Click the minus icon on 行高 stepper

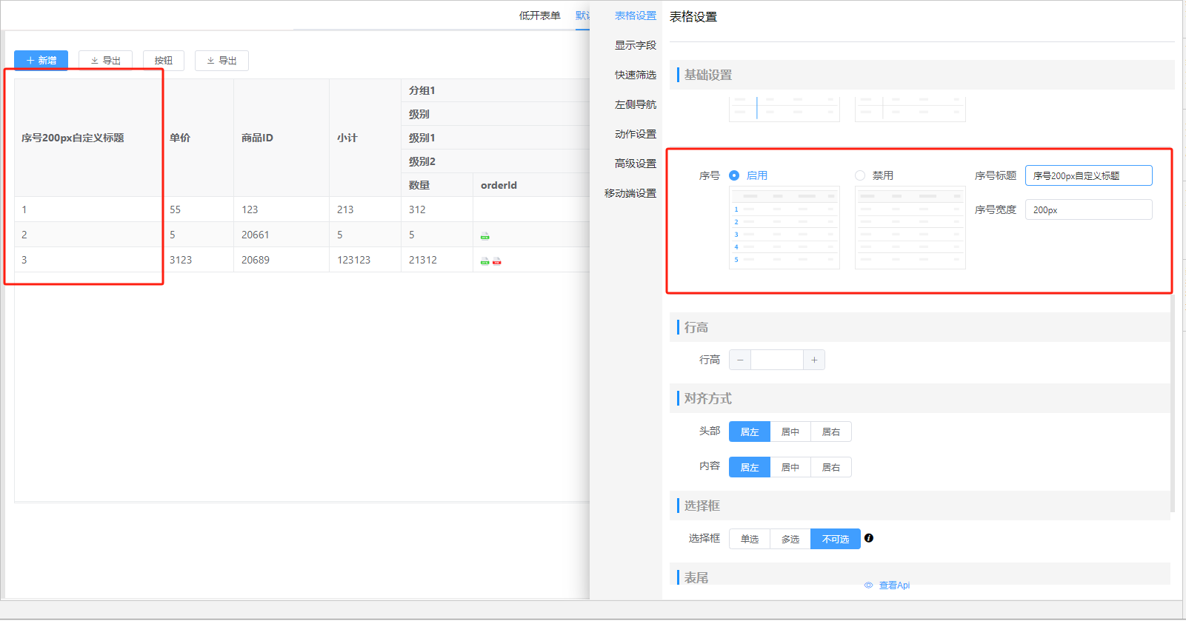click(x=740, y=360)
